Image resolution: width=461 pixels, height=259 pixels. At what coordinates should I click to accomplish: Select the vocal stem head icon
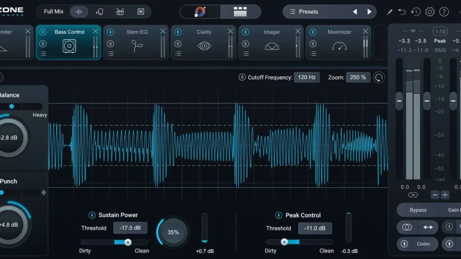99,12
